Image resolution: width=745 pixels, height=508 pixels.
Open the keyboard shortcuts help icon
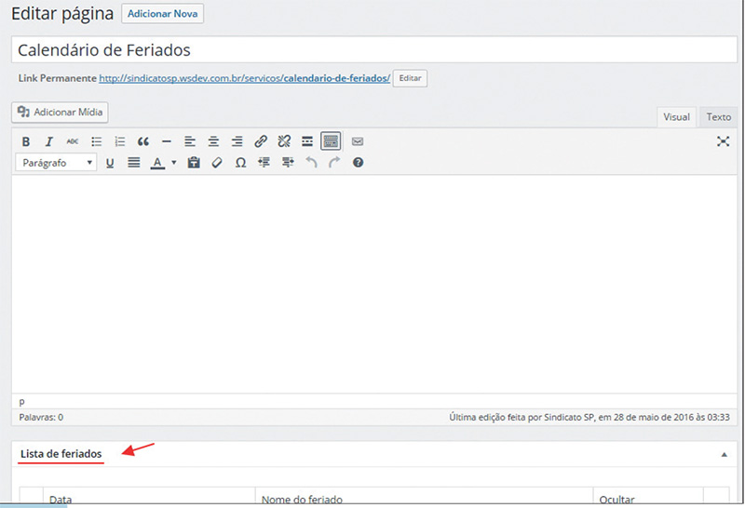tap(358, 163)
